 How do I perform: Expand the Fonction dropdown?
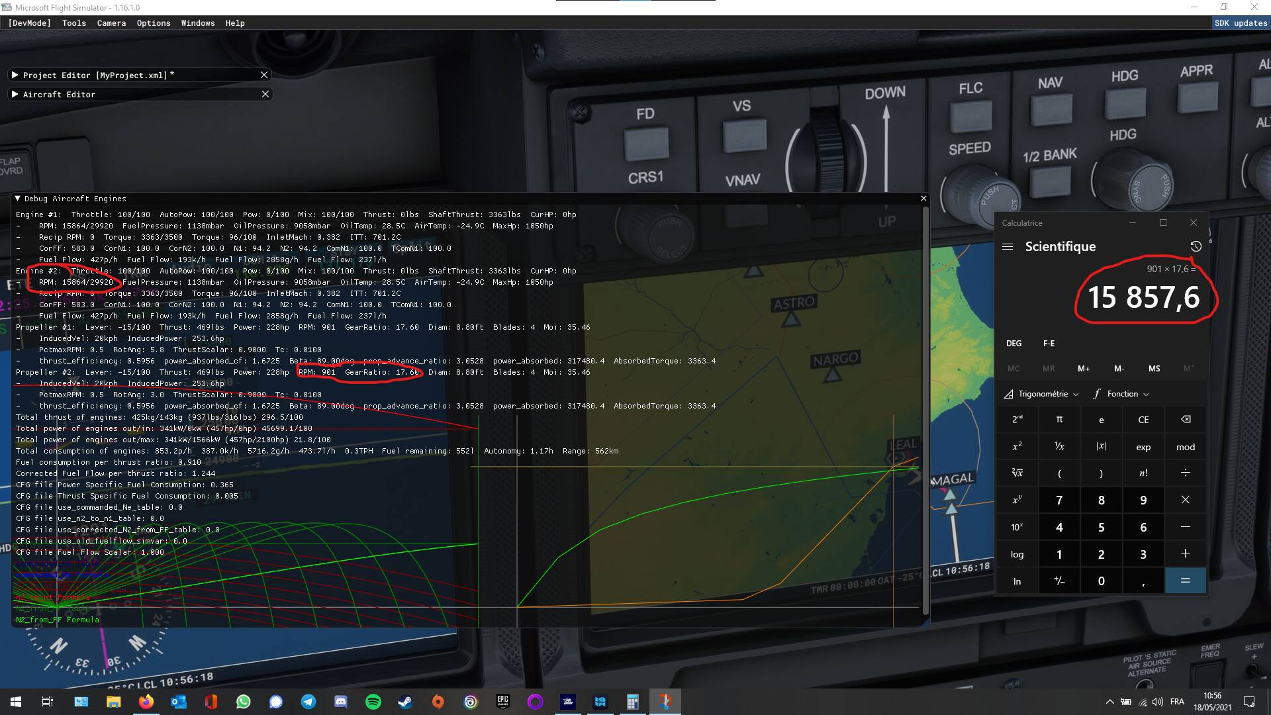pos(1121,394)
